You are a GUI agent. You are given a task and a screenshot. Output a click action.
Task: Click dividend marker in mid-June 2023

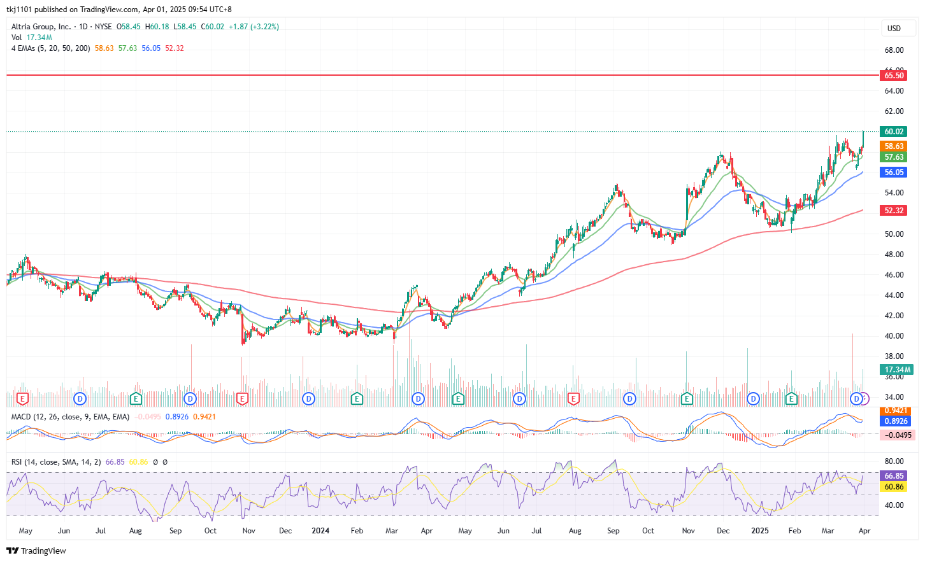point(80,399)
